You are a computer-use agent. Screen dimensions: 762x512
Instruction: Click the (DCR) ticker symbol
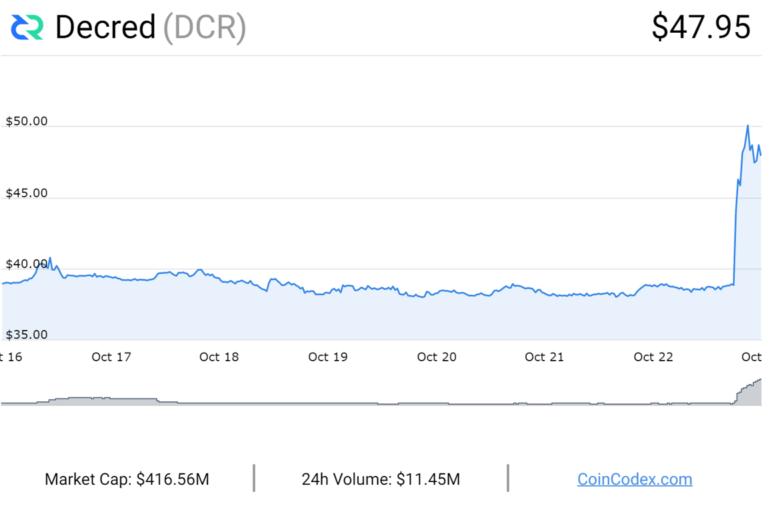click(205, 27)
